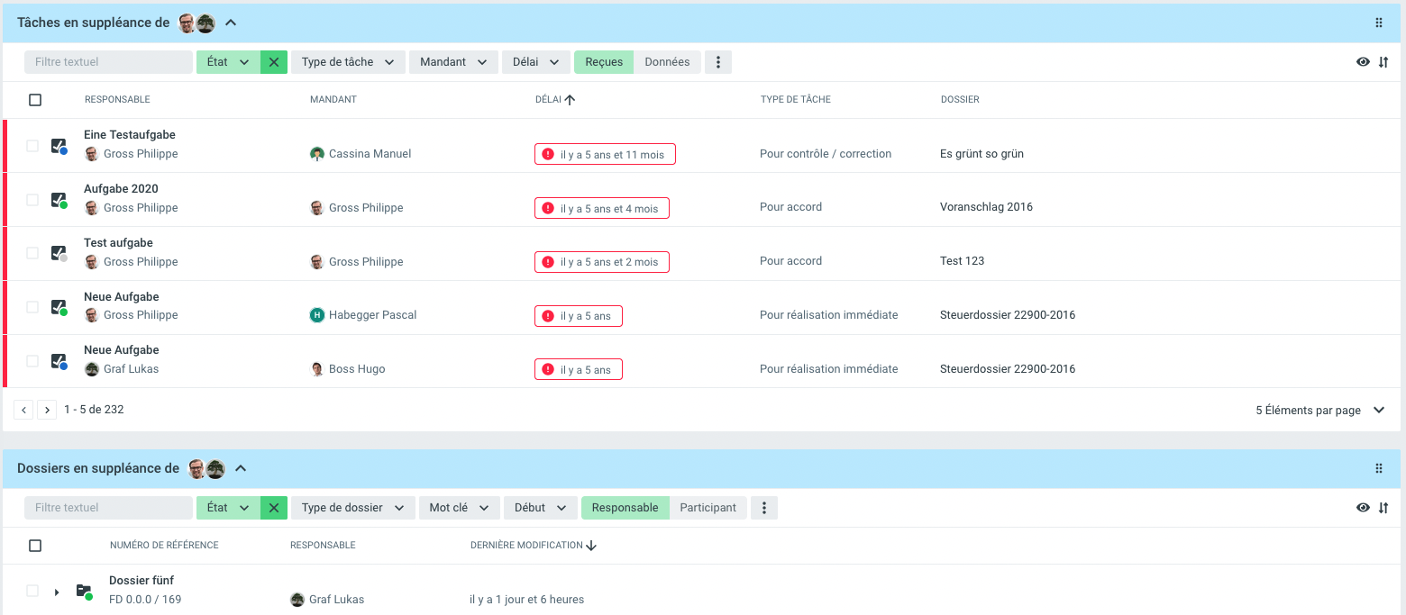
Task: Select the checkbox for Test aufgabe row
Action: 32,253
